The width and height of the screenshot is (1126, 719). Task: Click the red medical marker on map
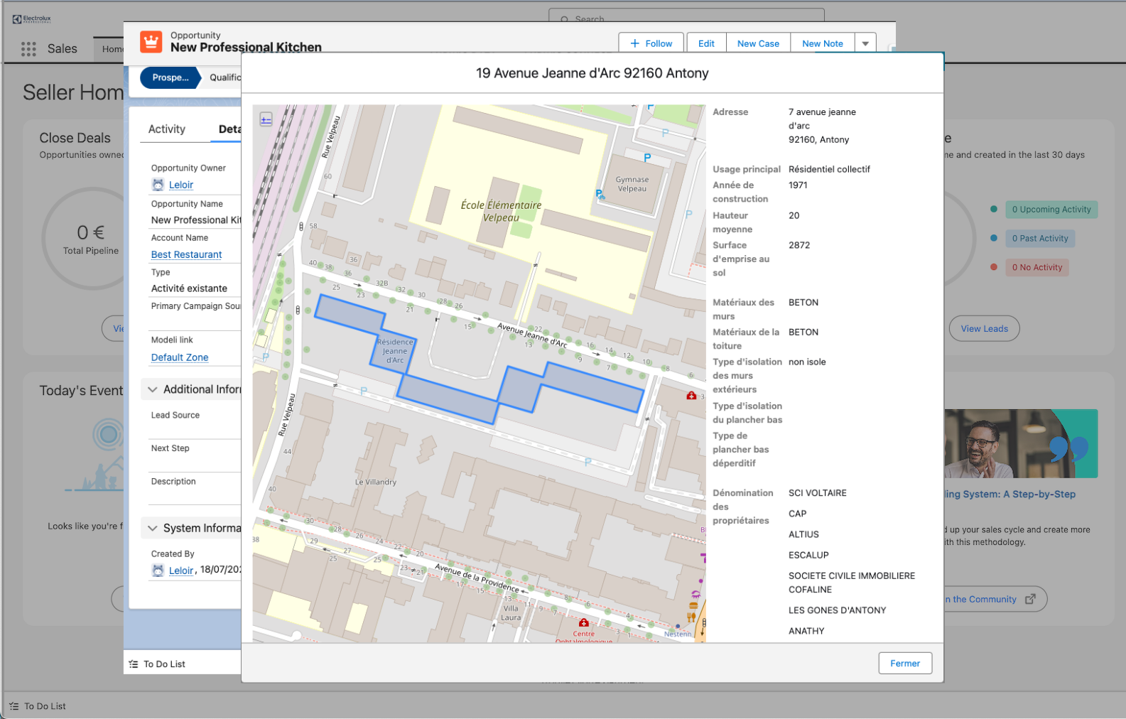tap(691, 396)
